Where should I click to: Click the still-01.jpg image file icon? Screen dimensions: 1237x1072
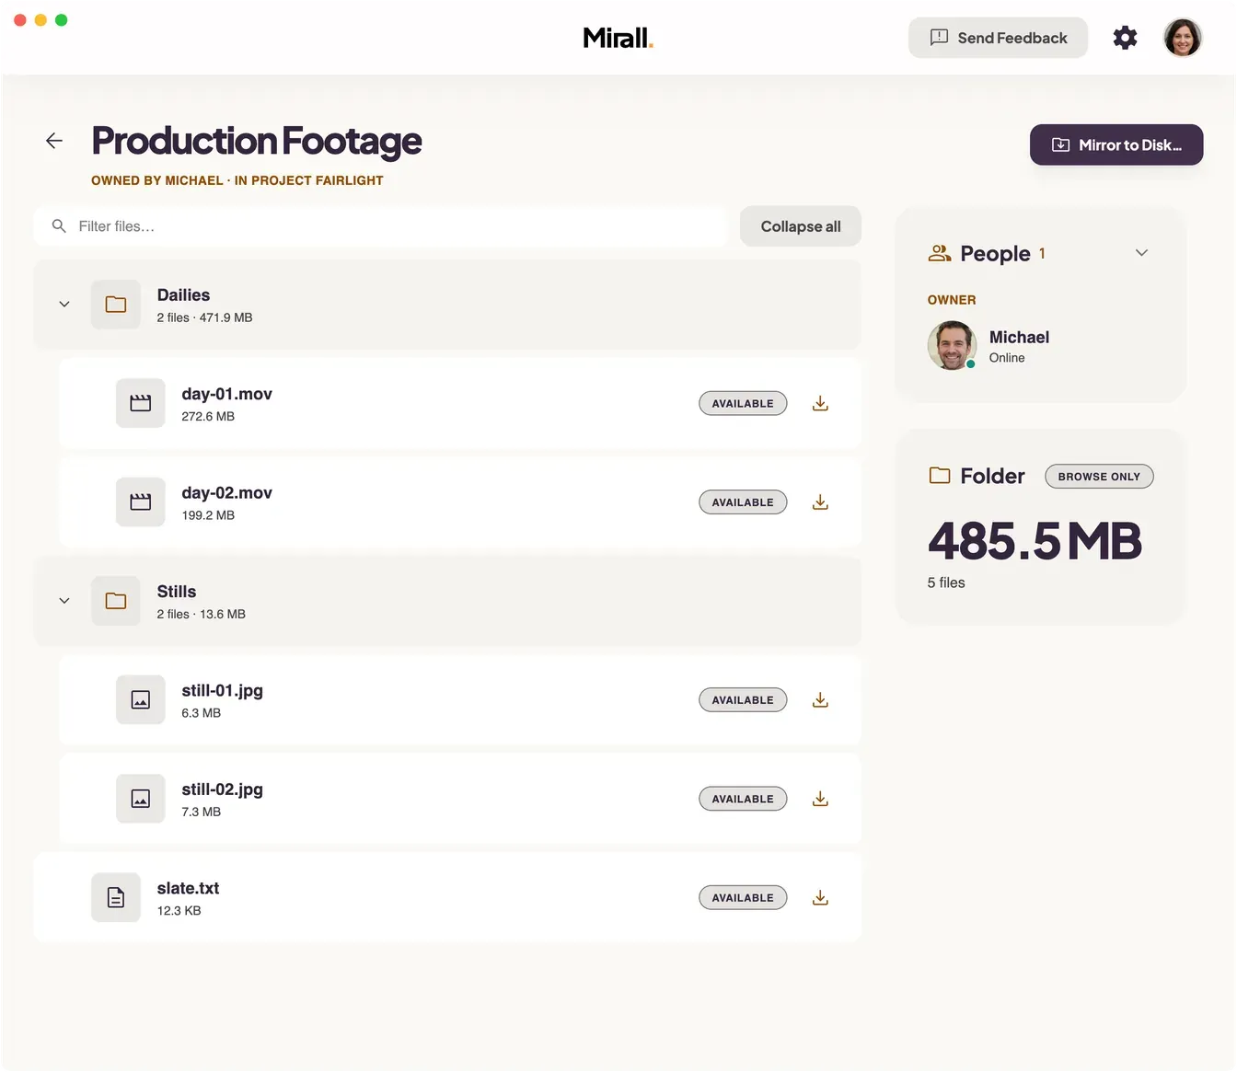click(x=141, y=700)
